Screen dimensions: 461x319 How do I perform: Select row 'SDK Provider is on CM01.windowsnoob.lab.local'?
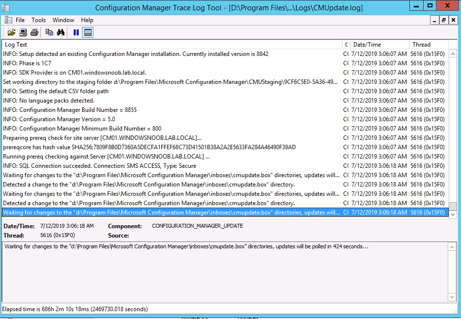pos(225,73)
